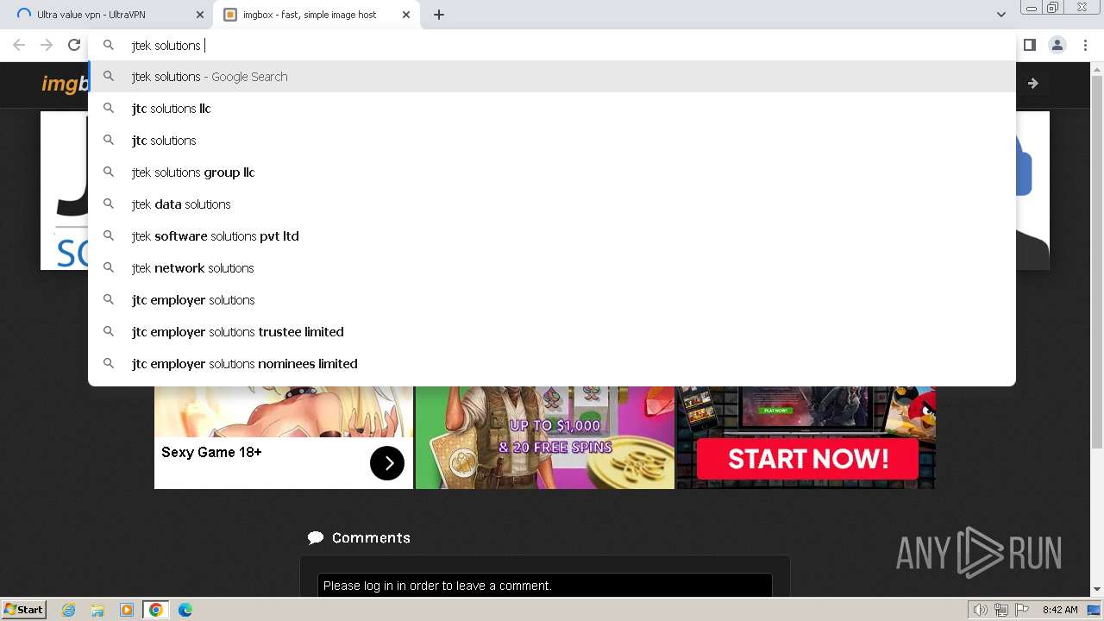Image resolution: width=1104 pixels, height=621 pixels.
Task: Click search icon beside jtc solutions llc
Action: [109, 109]
